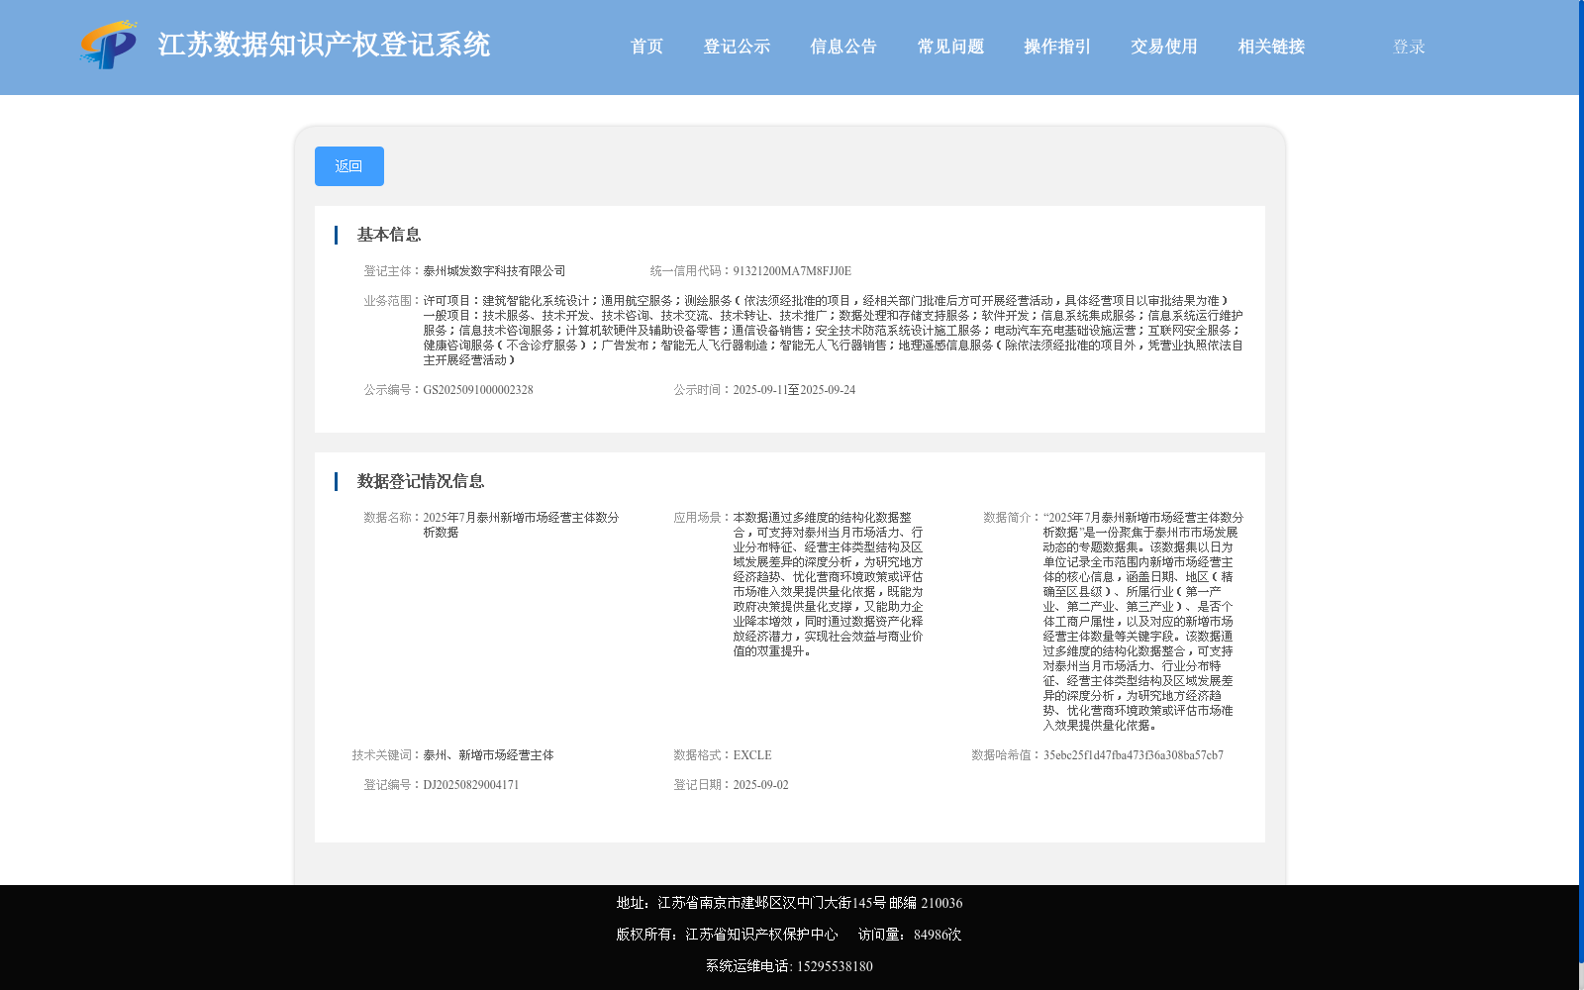Select hash value 35ebc25f1d47fba473f36a308ba57cb7

pyautogui.click(x=1134, y=755)
